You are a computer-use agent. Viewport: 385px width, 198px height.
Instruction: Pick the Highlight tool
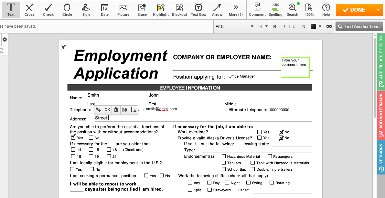(161, 10)
